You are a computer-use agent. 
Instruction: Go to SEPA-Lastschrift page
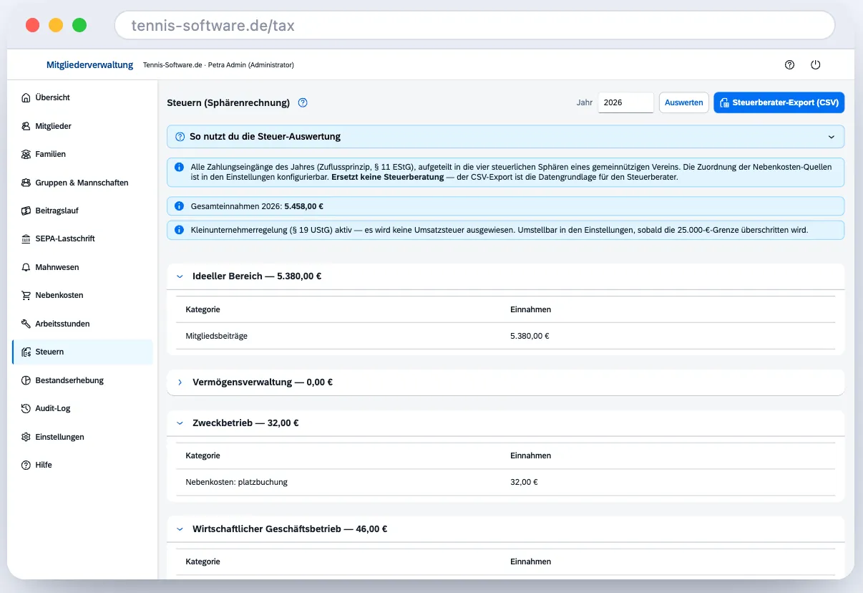point(82,238)
